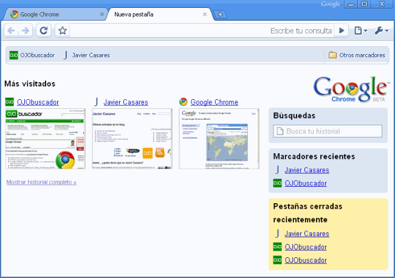This screenshot has height=278, width=395.
Task: Switch to the Google Chrome tab
Action: (54, 15)
